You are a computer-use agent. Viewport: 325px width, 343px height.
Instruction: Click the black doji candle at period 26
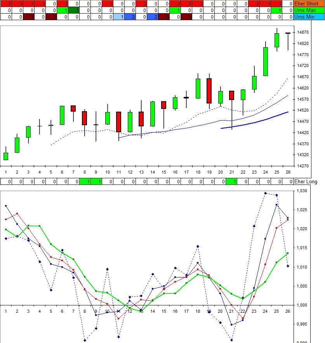[x=288, y=33]
